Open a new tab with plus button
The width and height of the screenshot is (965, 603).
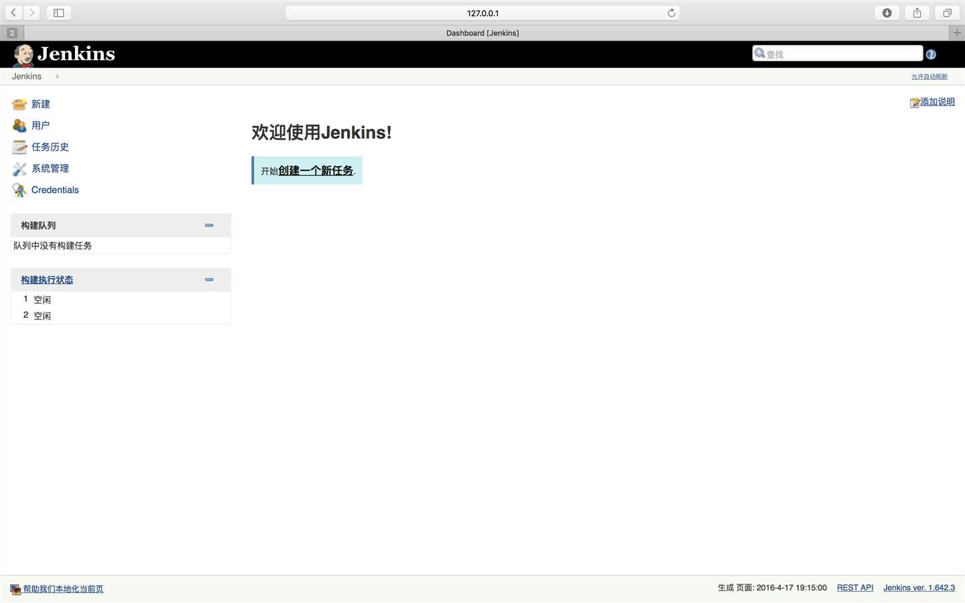click(x=957, y=32)
